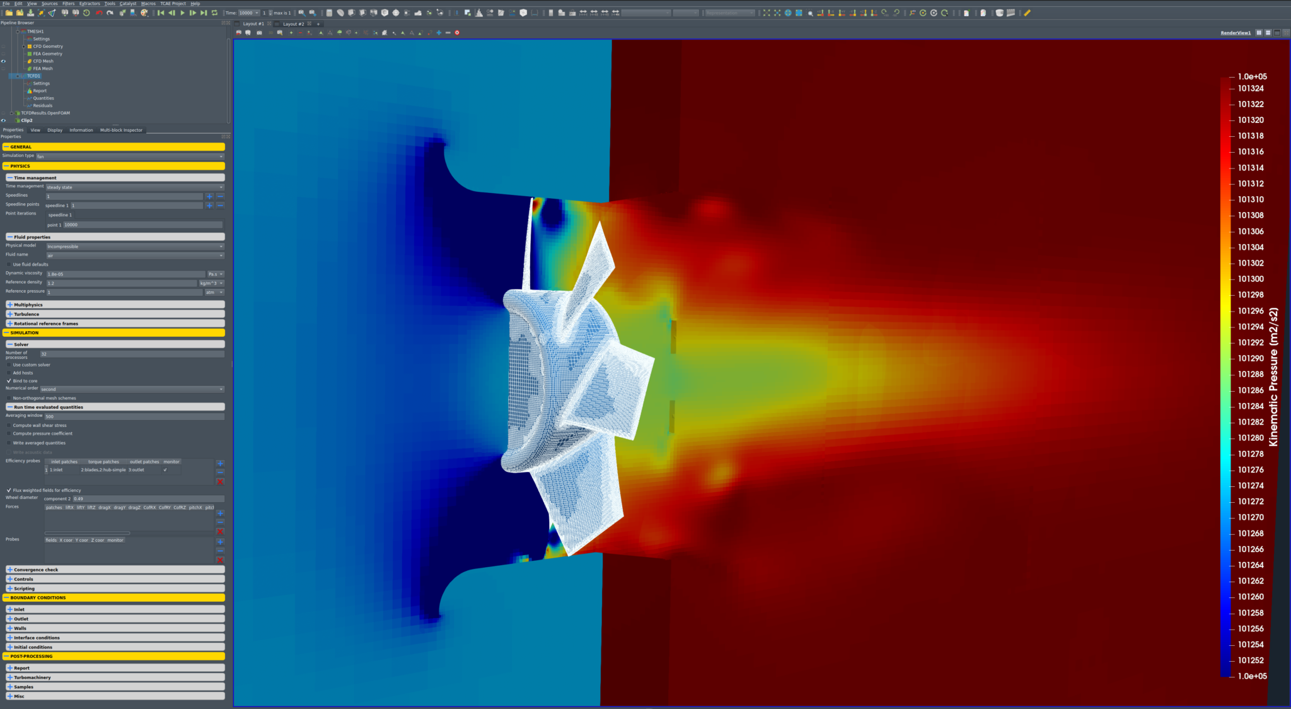Add a speedline with the plus button
The width and height of the screenshot is (1291, 709).
tap(210, 196)
